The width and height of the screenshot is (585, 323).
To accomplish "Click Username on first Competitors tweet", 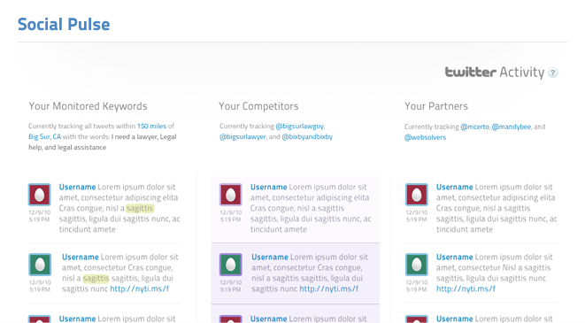I will [x=269, y=187].
